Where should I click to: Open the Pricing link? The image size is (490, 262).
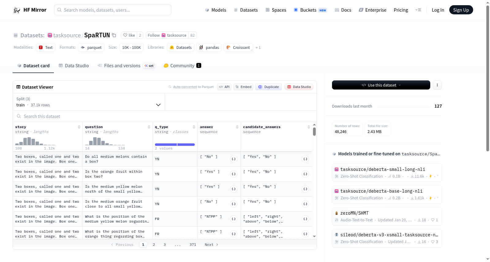click(401, 10)
